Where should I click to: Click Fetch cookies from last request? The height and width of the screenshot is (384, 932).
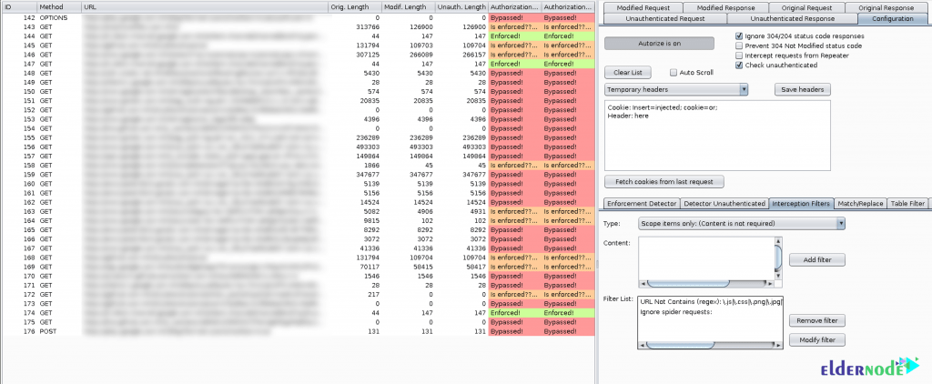[x=664, y=181]
